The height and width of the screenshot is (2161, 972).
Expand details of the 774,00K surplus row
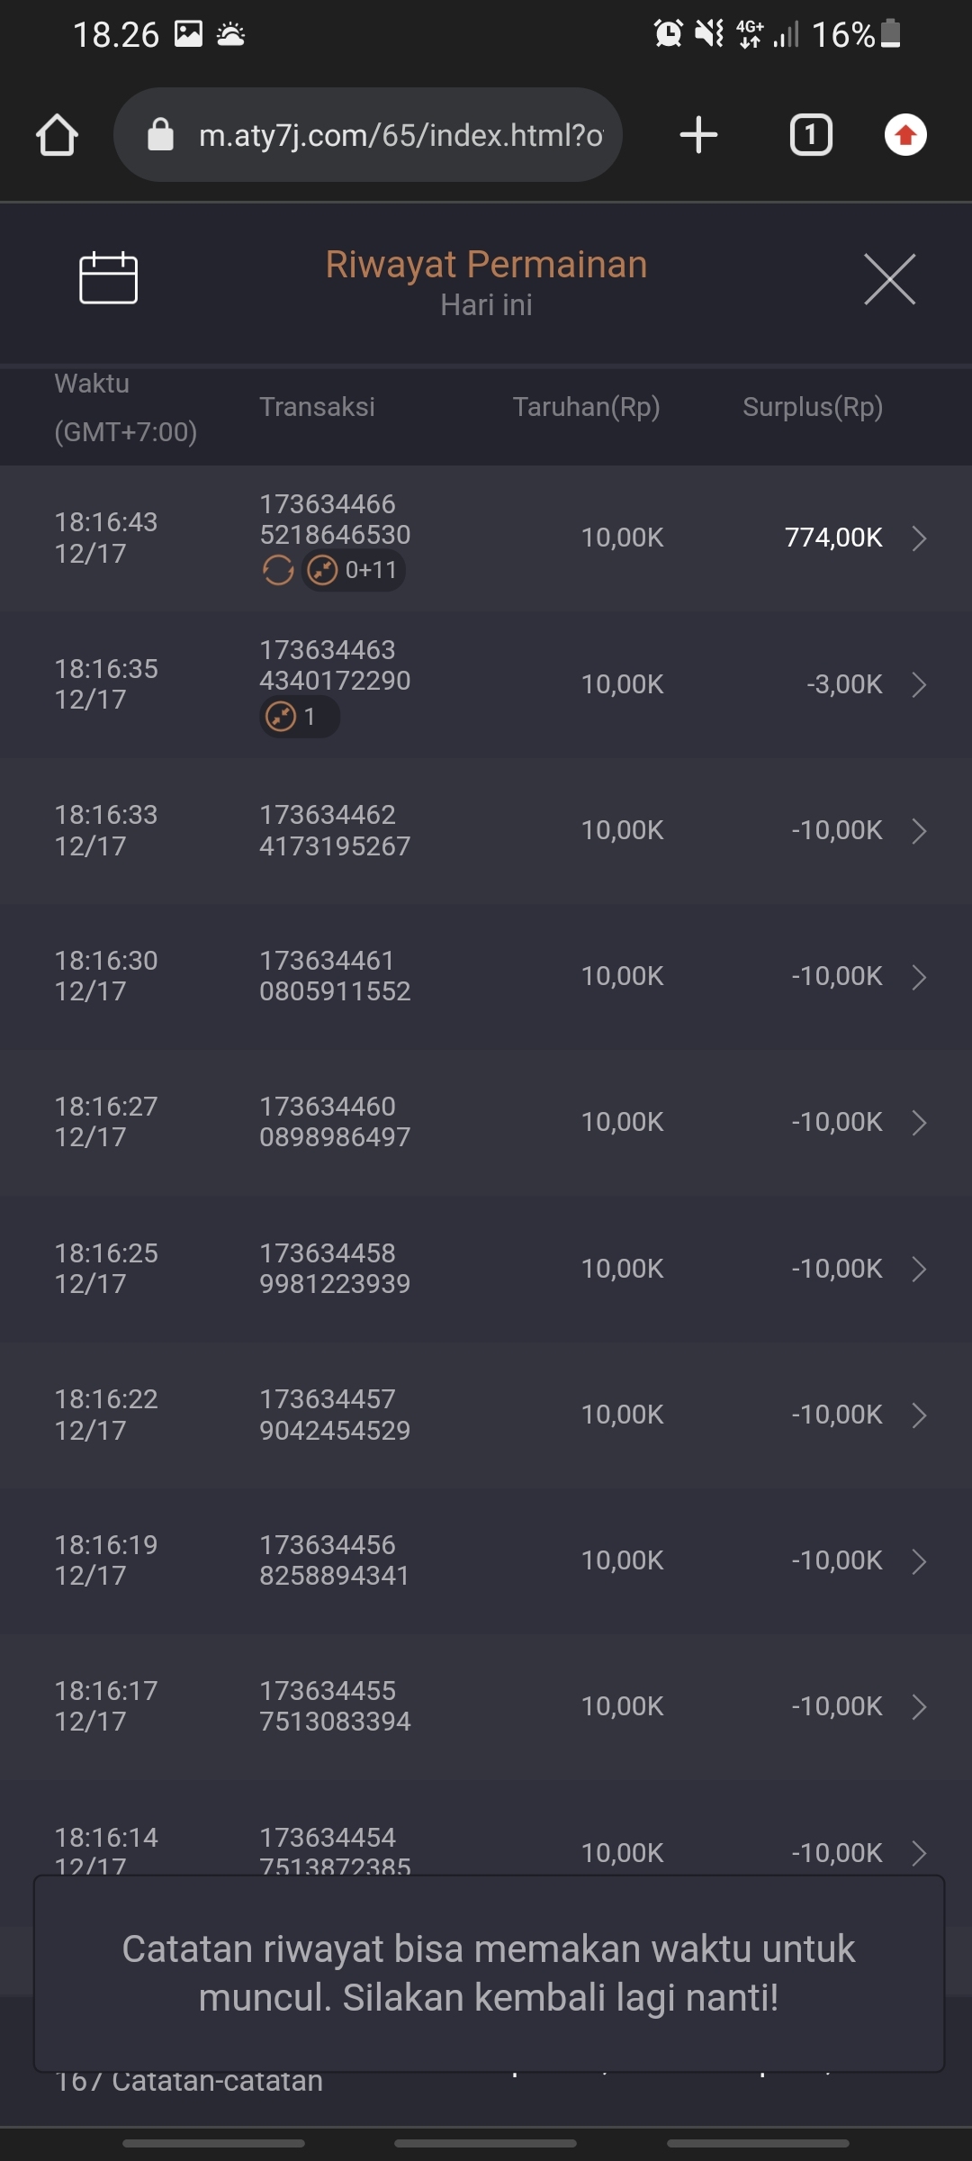click(x=919, y=538)
